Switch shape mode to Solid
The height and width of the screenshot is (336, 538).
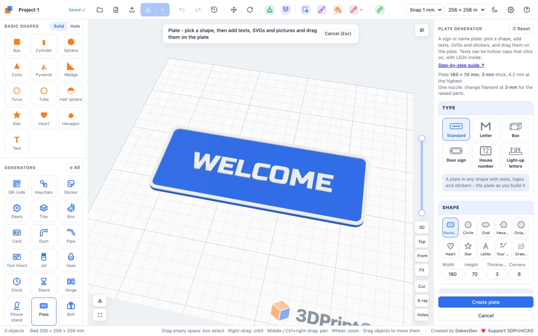tap(59, 26)
